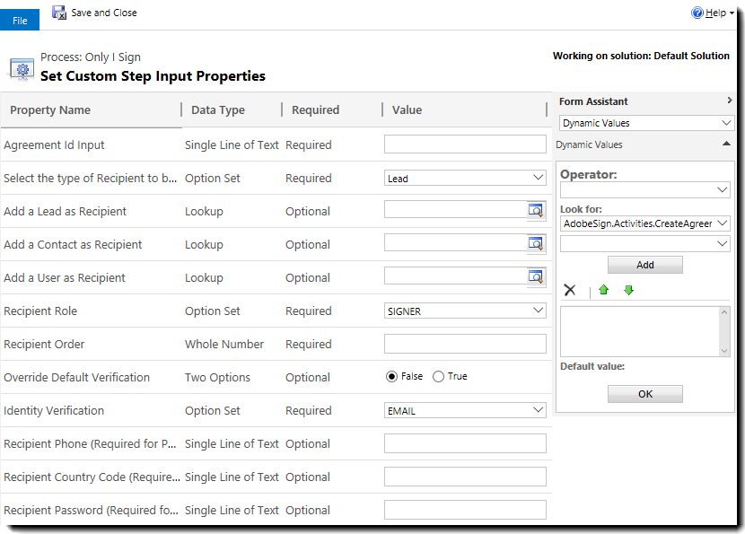This screenshot has height=534, width=745.
Task: Click the Add button
Action: tap(644, 265)
